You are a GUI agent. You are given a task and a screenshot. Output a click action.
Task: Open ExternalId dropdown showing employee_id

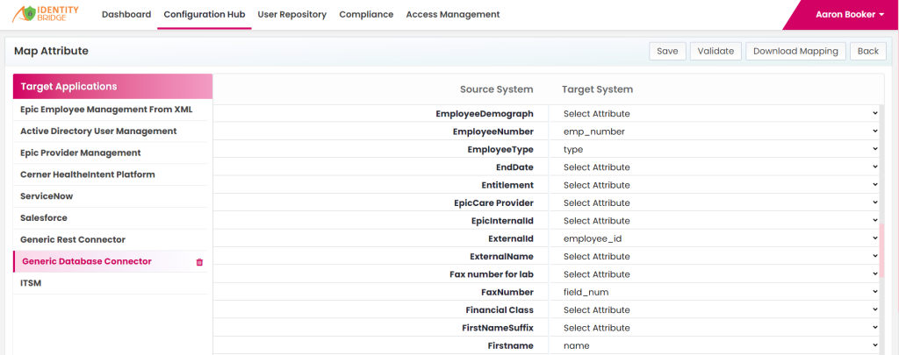click(716, 238)
